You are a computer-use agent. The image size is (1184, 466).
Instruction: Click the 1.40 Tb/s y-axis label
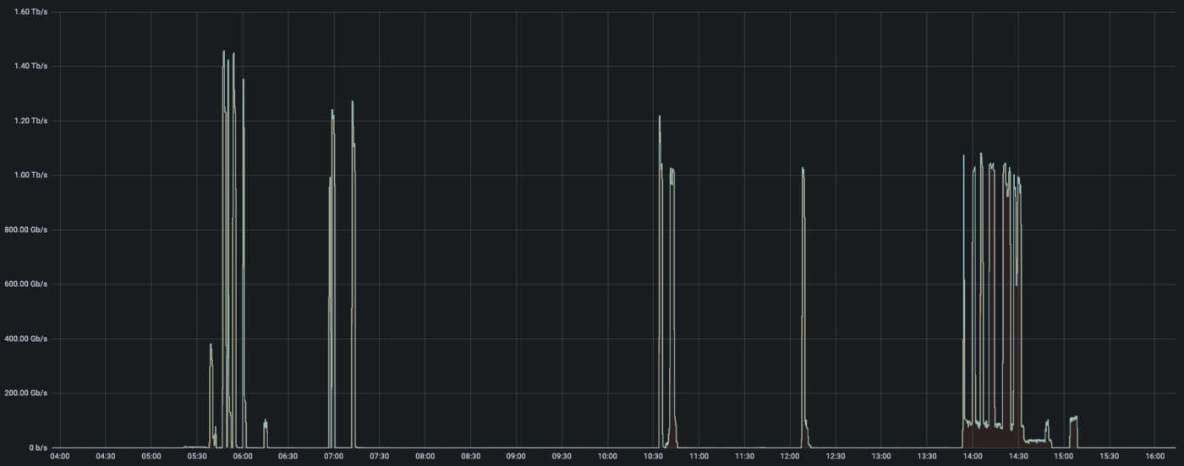pyautogui.click(x=31, y=66)
